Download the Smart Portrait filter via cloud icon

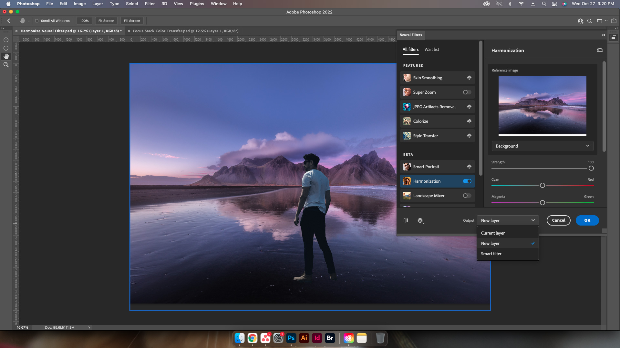[469, 167]
